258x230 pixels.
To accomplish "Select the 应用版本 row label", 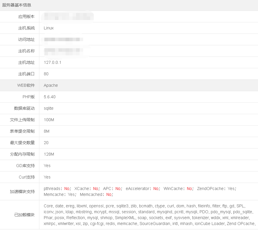I will 26,16.
